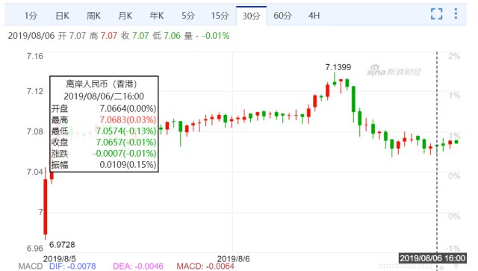The height and width of the screenshot is (271, 478).
Task: Click the 最低 7.0574 row in the tooltip
Action: (x=104, y=131)
